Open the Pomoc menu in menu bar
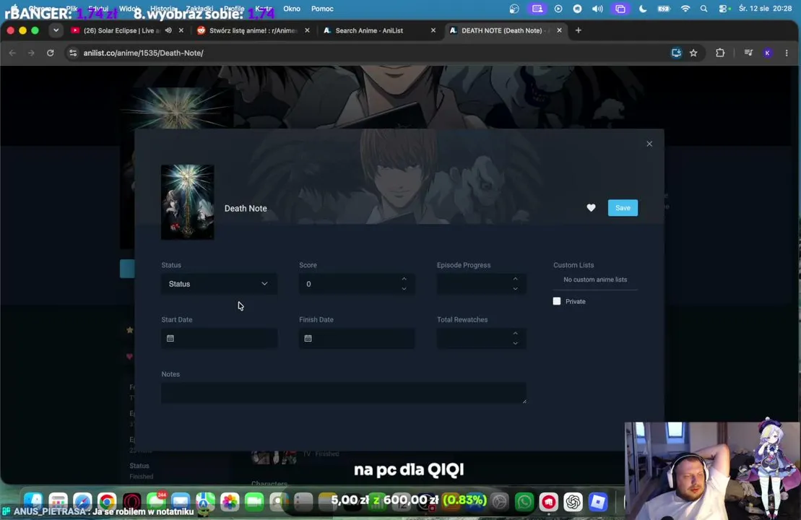 322,9
